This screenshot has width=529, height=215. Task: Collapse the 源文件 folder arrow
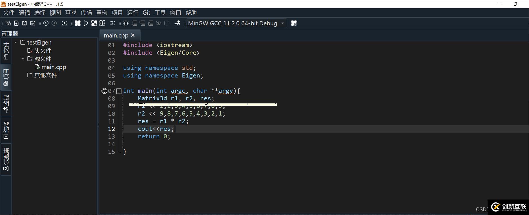(x=23, y=59)
